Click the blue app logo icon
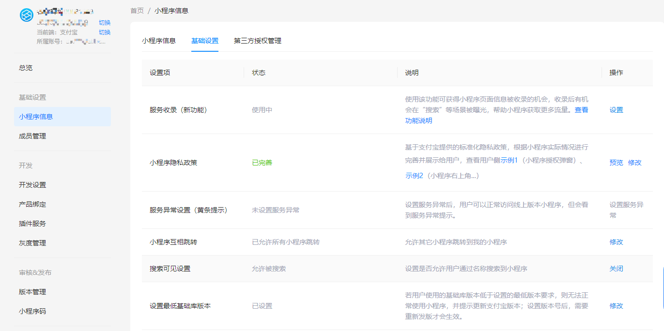The width and height of the screenshot is (664, 331). point(27,15)
